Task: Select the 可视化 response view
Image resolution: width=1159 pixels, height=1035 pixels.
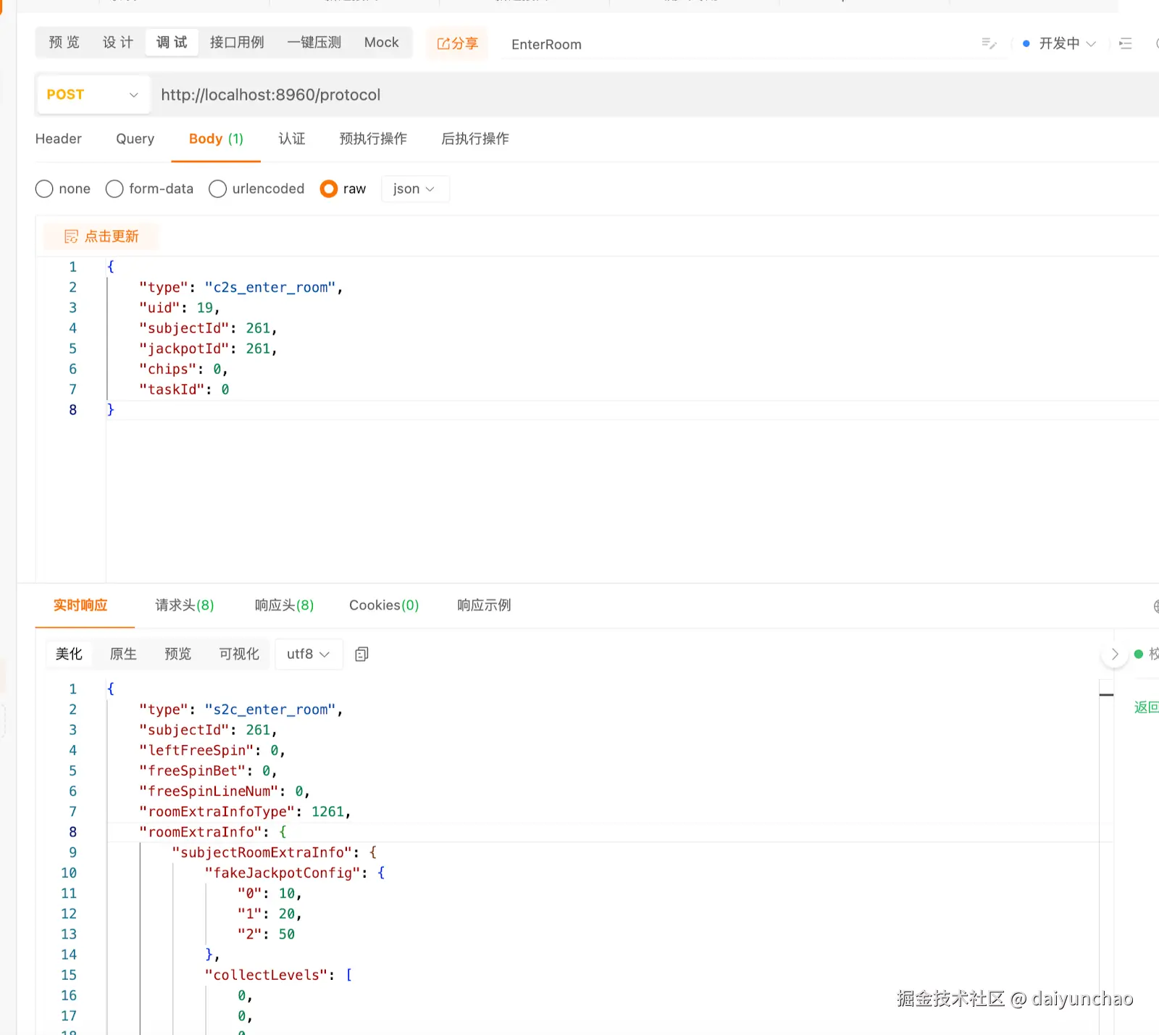Action: (239, 654)
